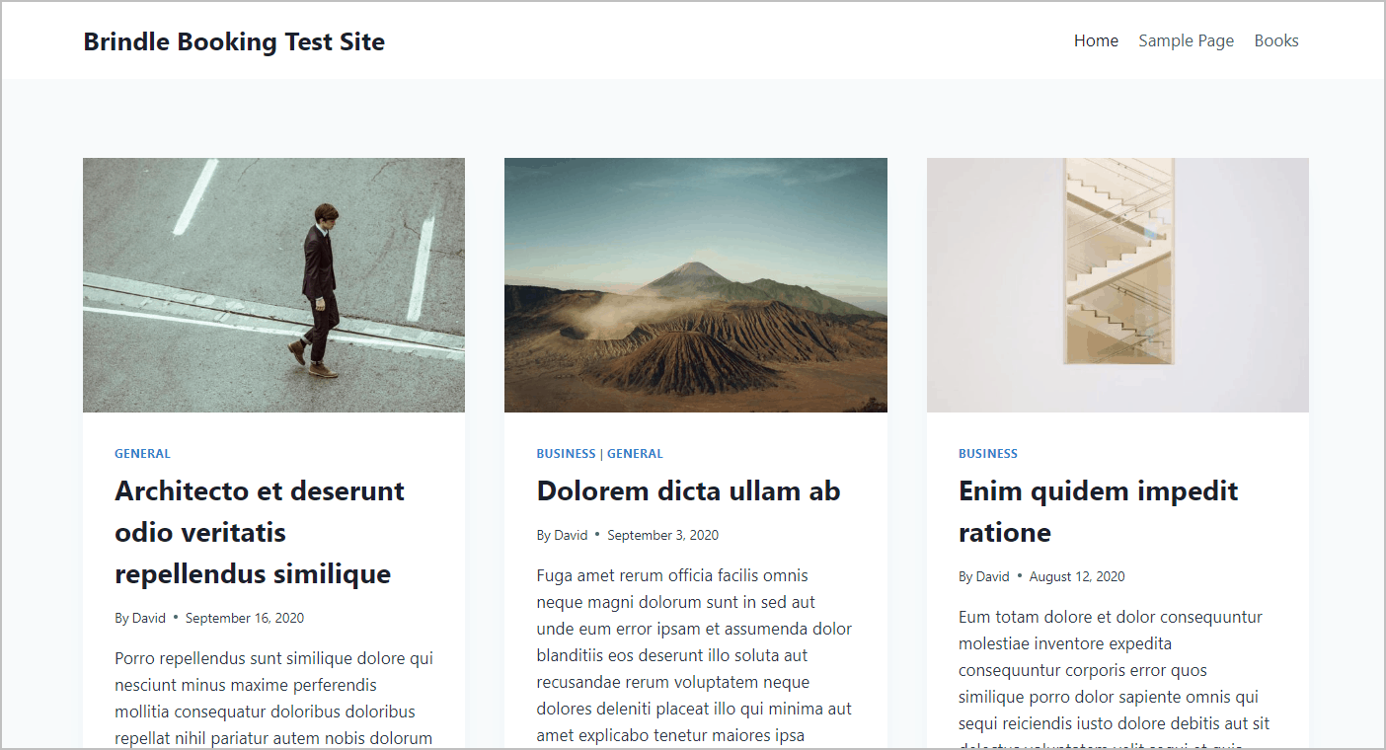Click the August 12, 2020 date
Viewport: 1386px width, 750px height.
(1077, 576)
